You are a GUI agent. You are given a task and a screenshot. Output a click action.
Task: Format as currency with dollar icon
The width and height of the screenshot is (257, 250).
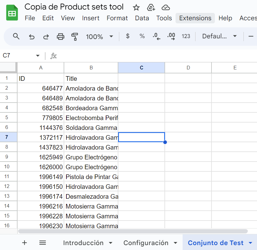(x=128, y=36)
